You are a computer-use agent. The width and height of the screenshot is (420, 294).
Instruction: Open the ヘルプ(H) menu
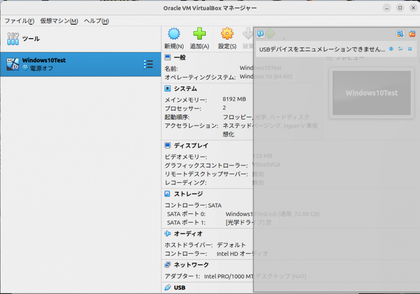(x=96, y=21)
